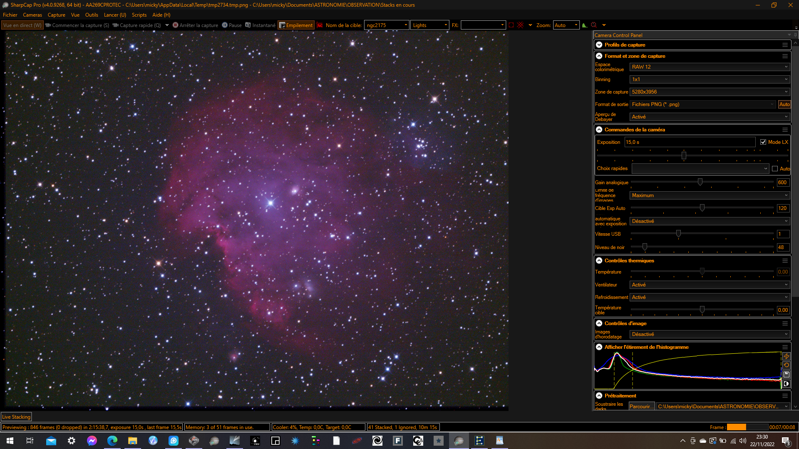Open the hamburger menu of Contrôles d'image

[785, 323]
